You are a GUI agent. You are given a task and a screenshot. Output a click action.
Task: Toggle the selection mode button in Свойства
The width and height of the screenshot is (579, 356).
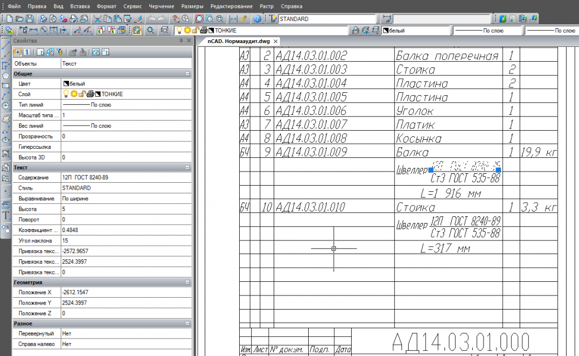(x=18, y=52)
